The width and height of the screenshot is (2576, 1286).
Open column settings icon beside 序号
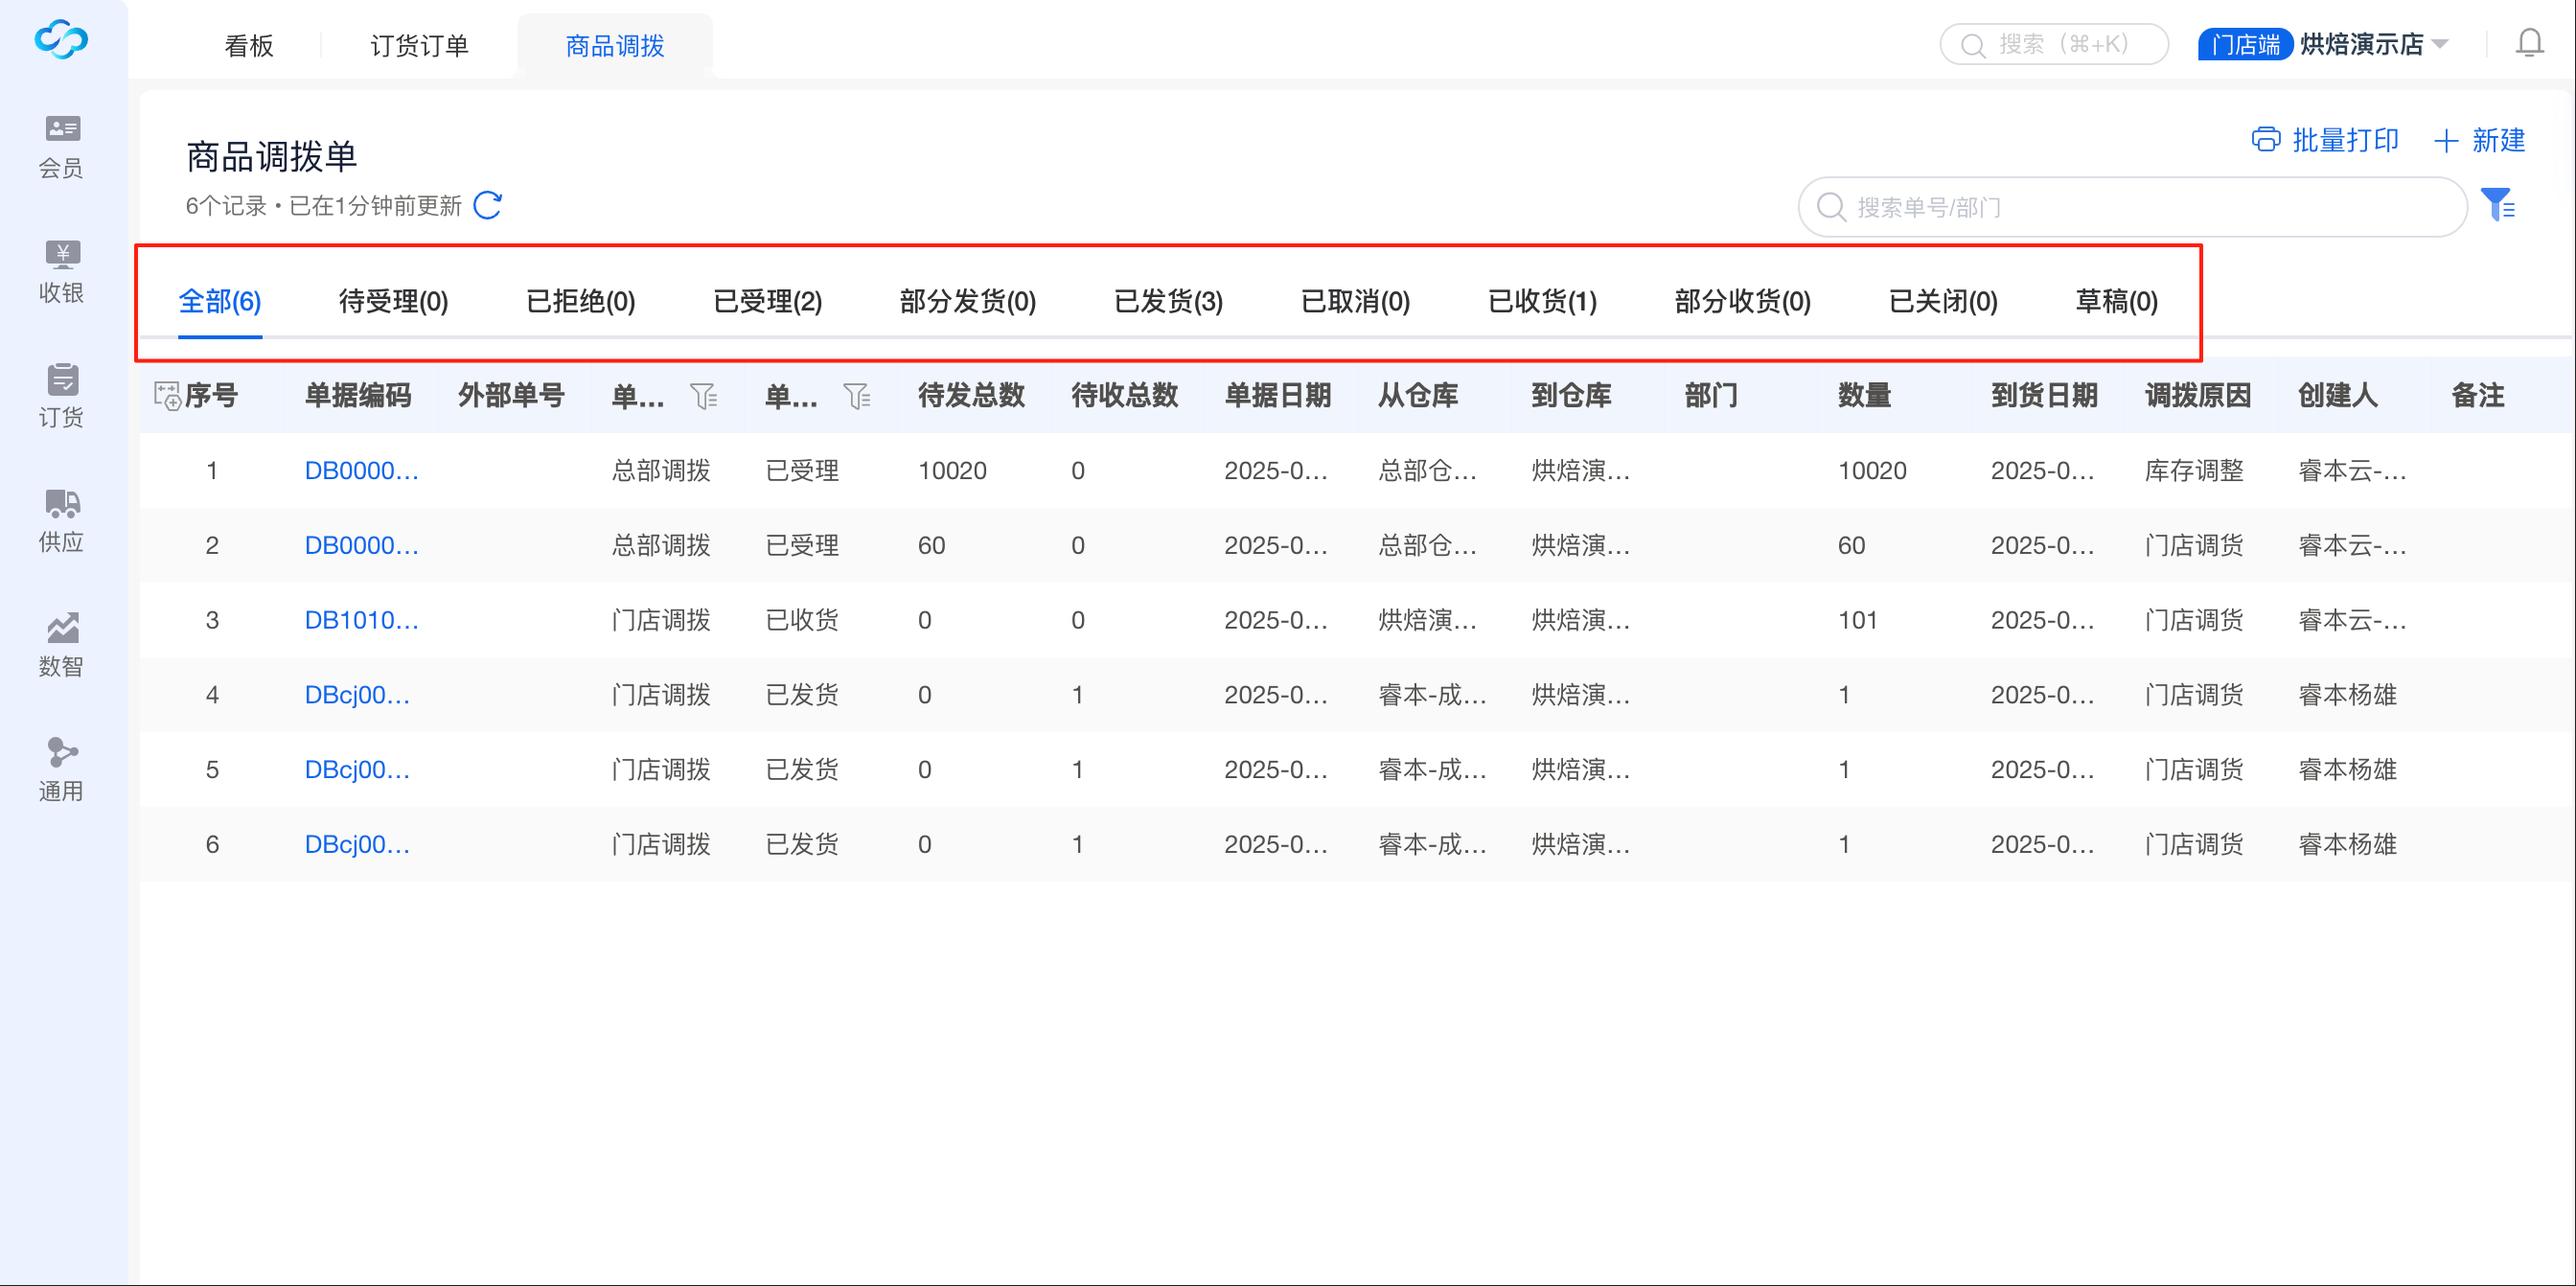166,396
